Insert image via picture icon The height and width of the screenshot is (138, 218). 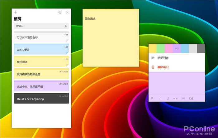(191, 98)
